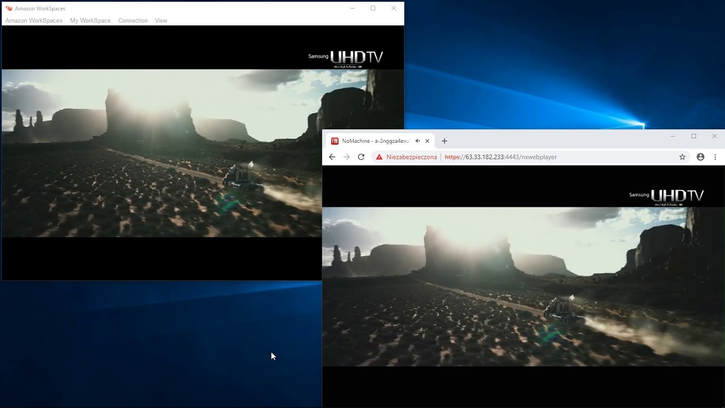The height and width of the screenshot is (408, 725).
Task: Open the Connection menu
Action: point(133,20)
